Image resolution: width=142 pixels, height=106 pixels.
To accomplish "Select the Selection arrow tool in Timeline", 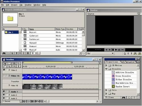I will [x=5, y=63].
